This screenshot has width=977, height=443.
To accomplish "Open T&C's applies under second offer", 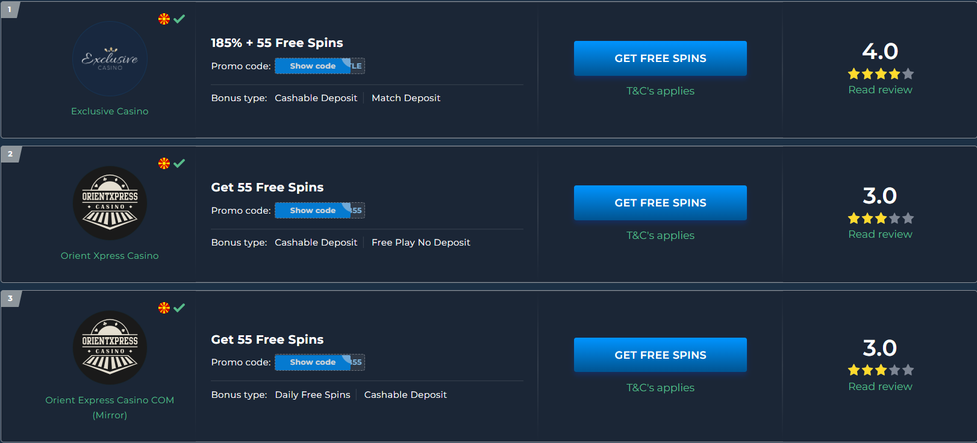I will (x=660, y=235).
